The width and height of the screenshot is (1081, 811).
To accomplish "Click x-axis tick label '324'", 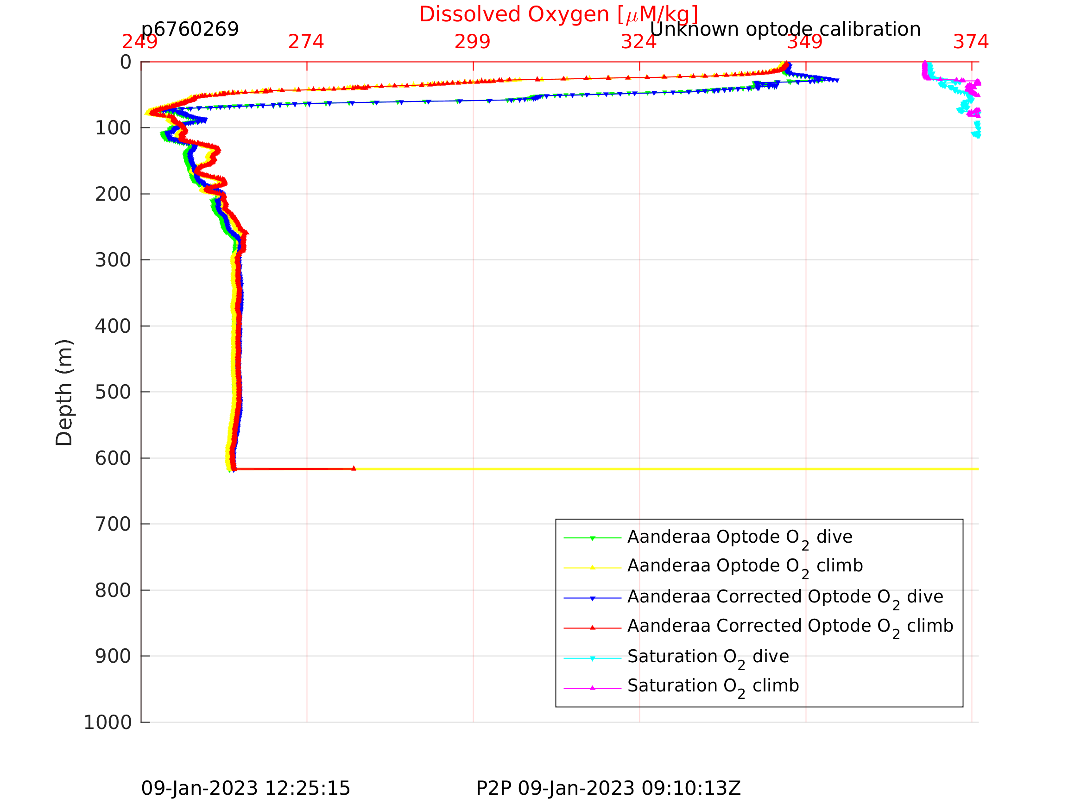I will 638,42.
